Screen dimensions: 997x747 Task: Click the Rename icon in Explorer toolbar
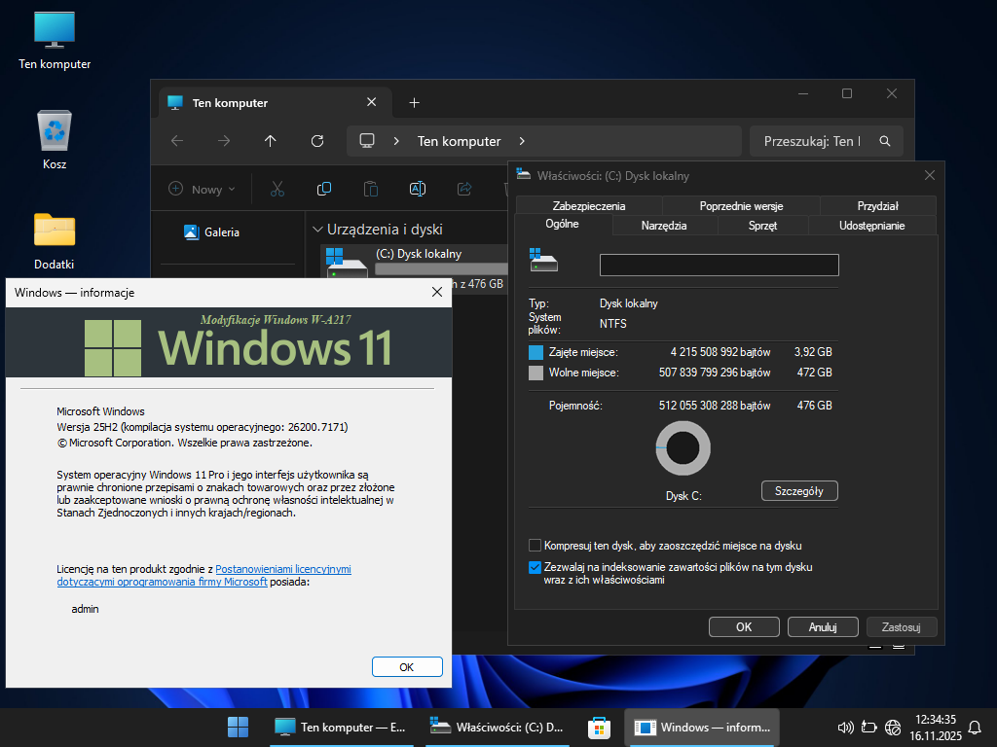(417, 189)
